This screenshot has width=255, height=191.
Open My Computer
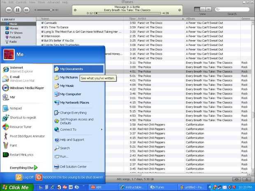[67, 94]
